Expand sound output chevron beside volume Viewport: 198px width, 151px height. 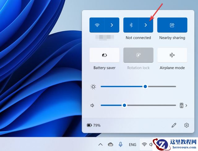186,105
